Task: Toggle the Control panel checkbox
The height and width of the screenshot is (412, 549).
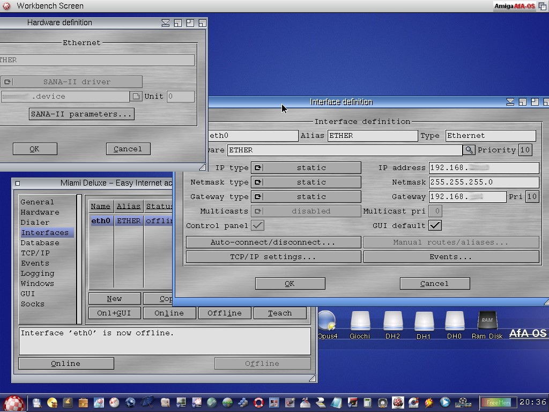Action: click(x=257, y=225)
